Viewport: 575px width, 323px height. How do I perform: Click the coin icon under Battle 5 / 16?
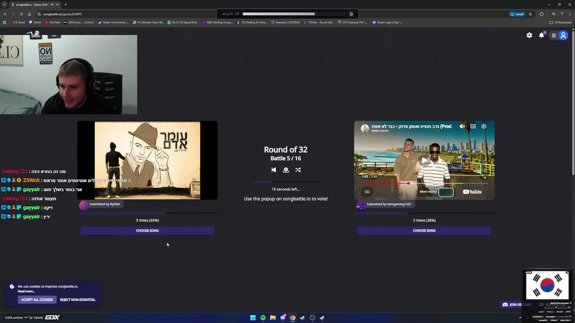coord(286,170)
